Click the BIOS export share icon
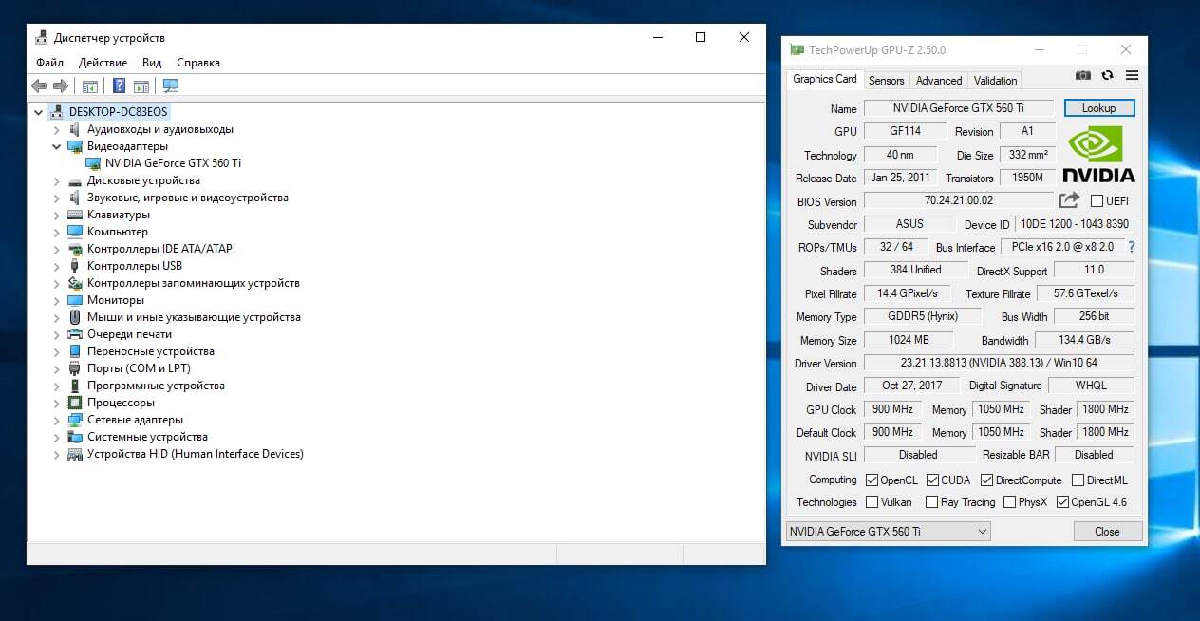The width and height of the screenshot is (1200, 621). pos(1069,200)
